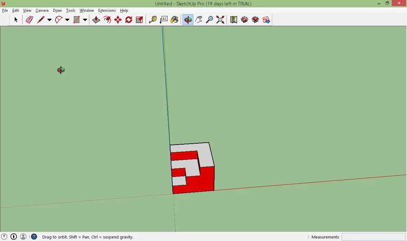The image size is (407, 241).
Task: Select the Paint Bucket tool
Action: [x=174, y=20]
